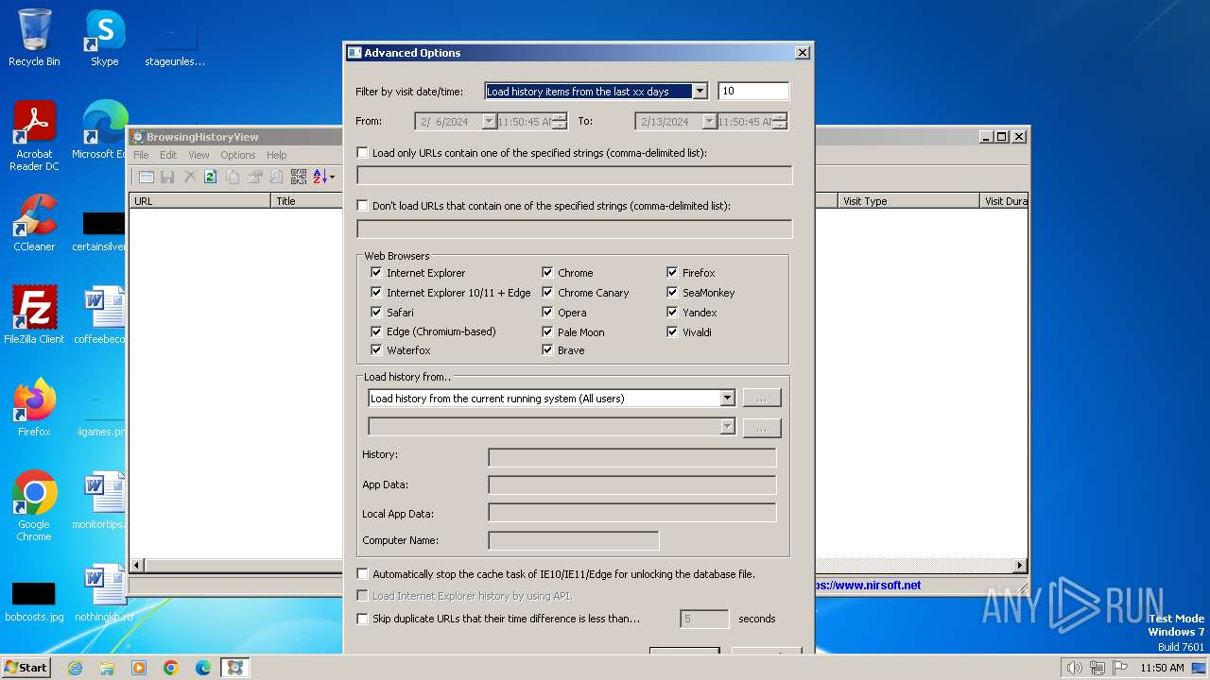
Task: Click the Properties toolbar icon in BrowsingHistoryView
Action: [254, 177]
